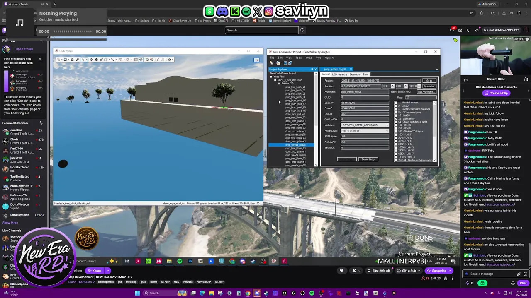Screen dimensions: 531x298
Task: Click New project icon in Project window toolbar
Action: [271, 63]
